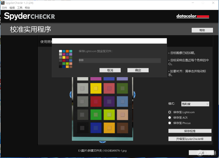Click the SpyderCHECKR logo
The height and width of the screenshot is (158, 219).
(30, 16)
